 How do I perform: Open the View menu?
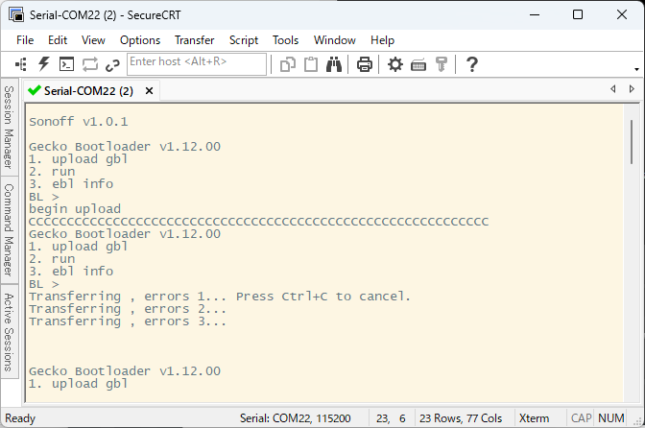[93, 40]
